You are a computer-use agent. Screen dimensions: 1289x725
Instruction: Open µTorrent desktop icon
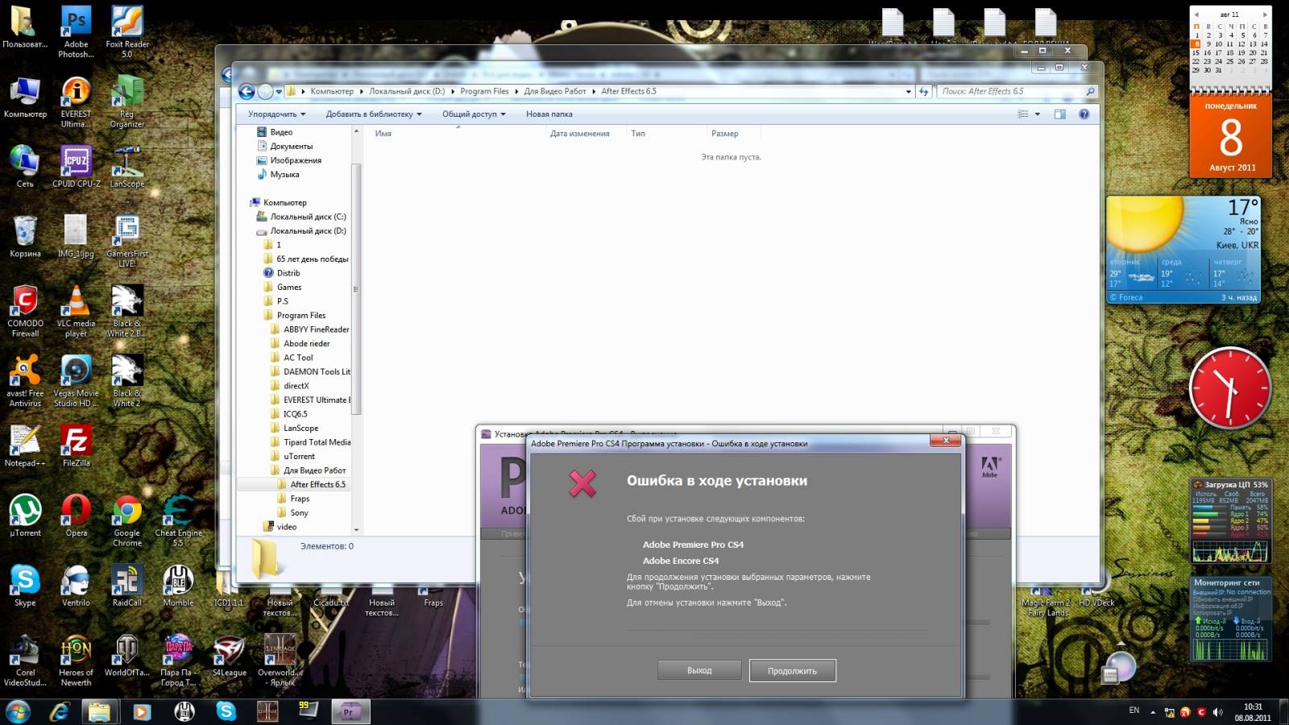[25, 516]
